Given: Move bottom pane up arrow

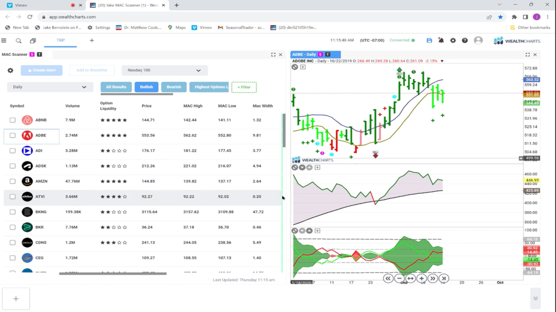Looking at the screenshot, I should pyautogui.click(x=309, y=231).
